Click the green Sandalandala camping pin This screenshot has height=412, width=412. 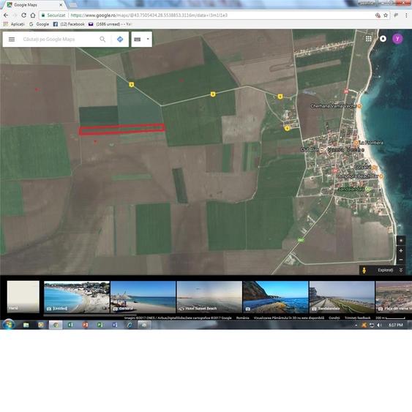click(x=368, y=190)
